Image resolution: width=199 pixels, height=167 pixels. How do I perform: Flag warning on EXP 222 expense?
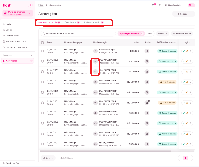[187, 72]
